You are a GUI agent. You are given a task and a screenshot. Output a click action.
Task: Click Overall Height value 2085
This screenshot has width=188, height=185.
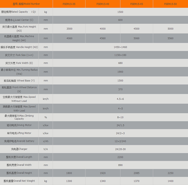(137, 173)
